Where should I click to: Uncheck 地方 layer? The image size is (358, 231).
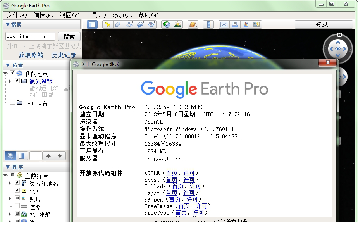17,190
